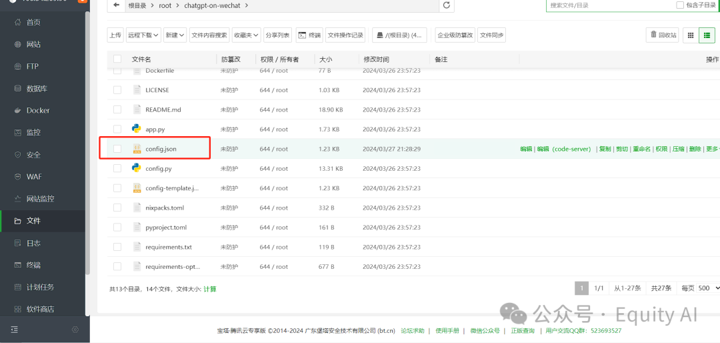720x343 pixels.
Task: Open the Docker section in the sidebar
Action: (x=37, y=111)
